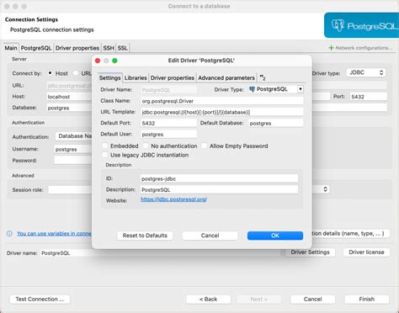Image resolution: width=399 pixels, height=313 pixels.
Task: Click the Default Database field
Action: 276,123
